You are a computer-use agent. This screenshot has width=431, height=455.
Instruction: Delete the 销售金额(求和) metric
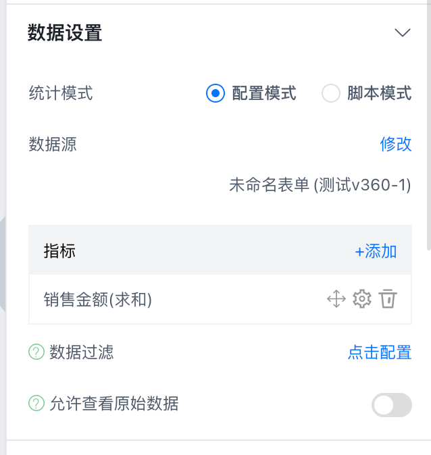[387, 299]
